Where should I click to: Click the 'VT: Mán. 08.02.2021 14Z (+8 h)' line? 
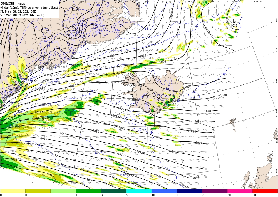(x=22, y=15)
